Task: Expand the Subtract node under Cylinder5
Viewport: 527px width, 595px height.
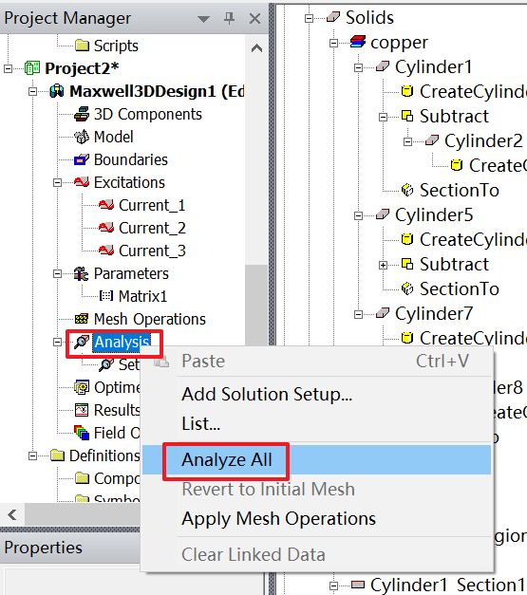Action: (x=383, y=265)
